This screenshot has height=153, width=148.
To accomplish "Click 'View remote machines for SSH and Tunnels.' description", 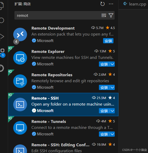I will [72, 58].
